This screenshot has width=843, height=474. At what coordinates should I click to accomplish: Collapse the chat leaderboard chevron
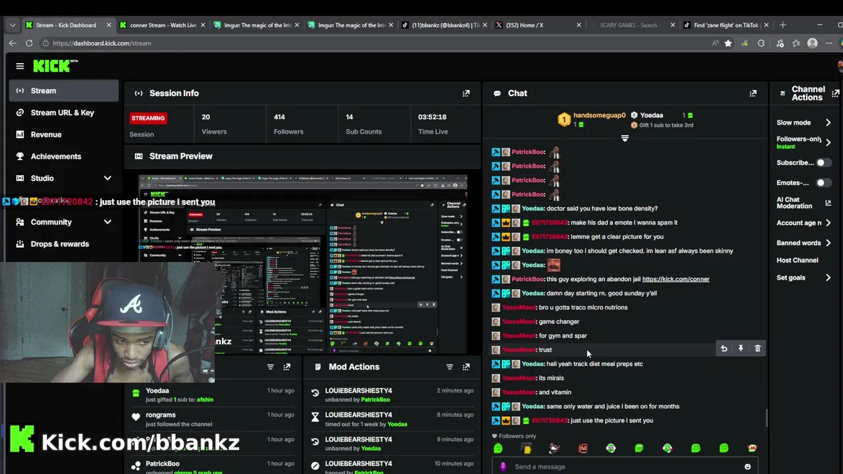click(x=625, y=138)
